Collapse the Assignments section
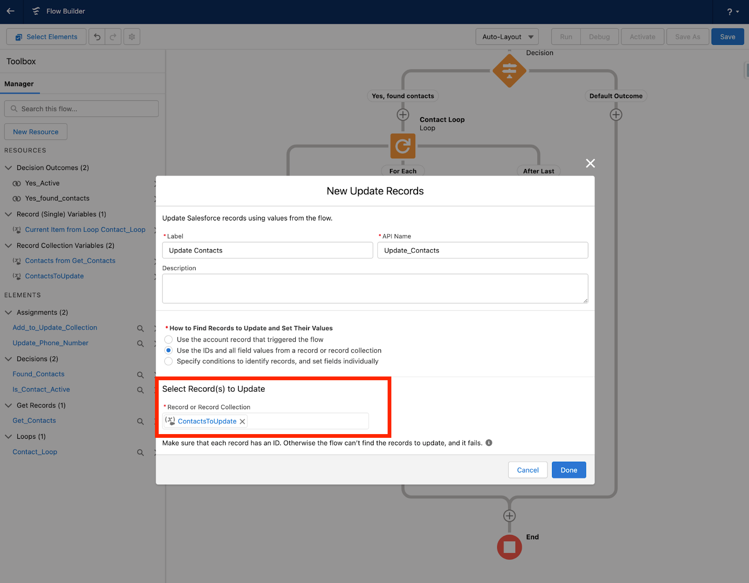The height and width of the screenshot is (583, 749). (x=8, y=312)
